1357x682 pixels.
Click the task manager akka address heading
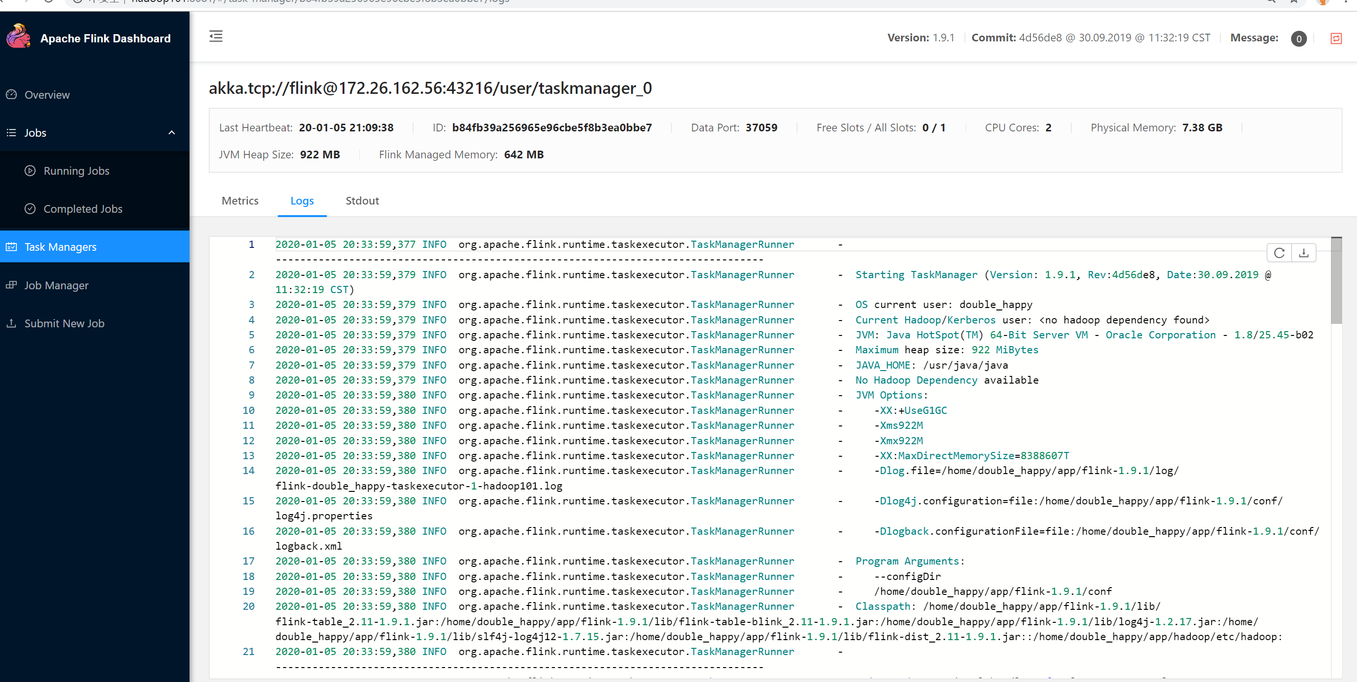tap(431, 88)
